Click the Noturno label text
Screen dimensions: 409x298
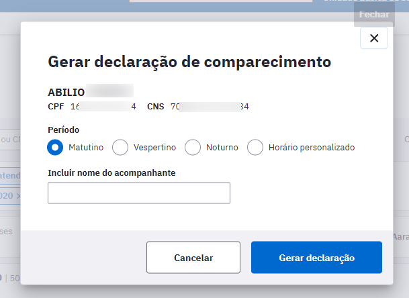click(x=222, y=148)
